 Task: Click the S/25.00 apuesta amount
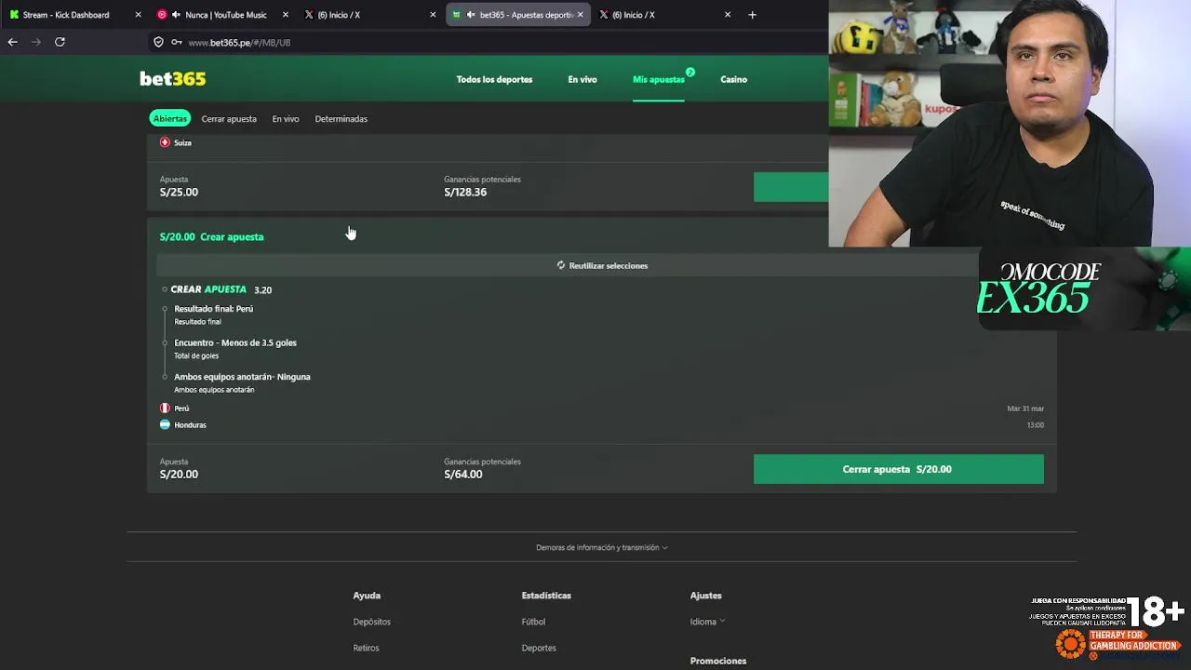click(x=179, y=193)
